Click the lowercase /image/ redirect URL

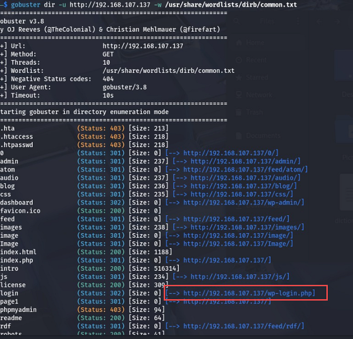click(x=237, y=236)
